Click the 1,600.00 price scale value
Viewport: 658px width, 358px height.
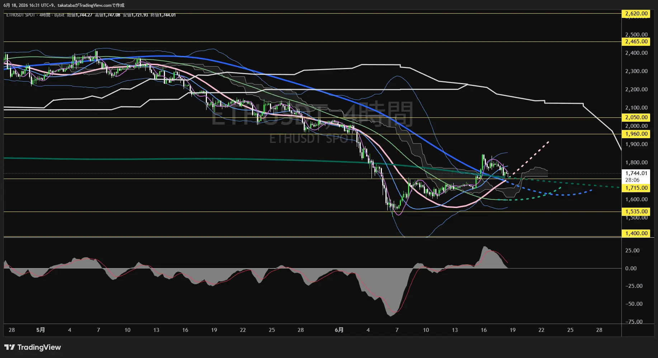point(636,199)
